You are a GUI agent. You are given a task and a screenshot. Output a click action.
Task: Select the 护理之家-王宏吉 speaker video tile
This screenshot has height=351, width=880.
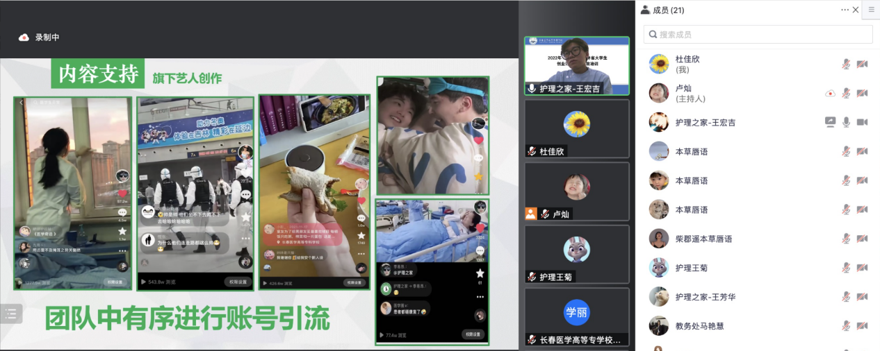[x=576, y=65]
